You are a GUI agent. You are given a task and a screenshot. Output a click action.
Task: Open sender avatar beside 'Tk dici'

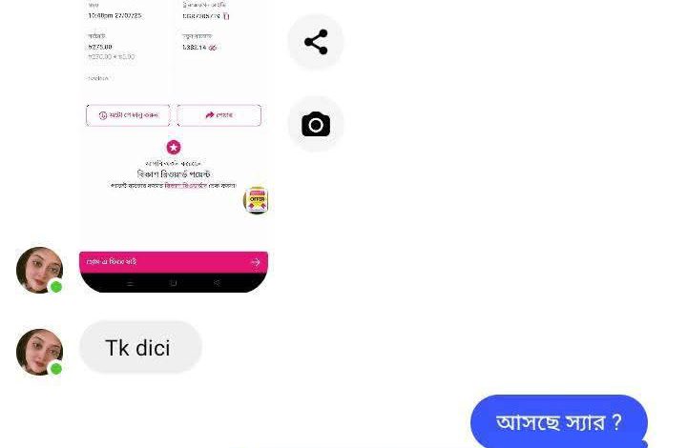39,352
